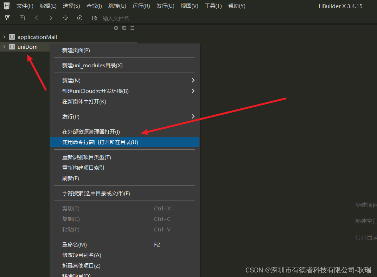Click the bookmark star icon

[65, 18]
